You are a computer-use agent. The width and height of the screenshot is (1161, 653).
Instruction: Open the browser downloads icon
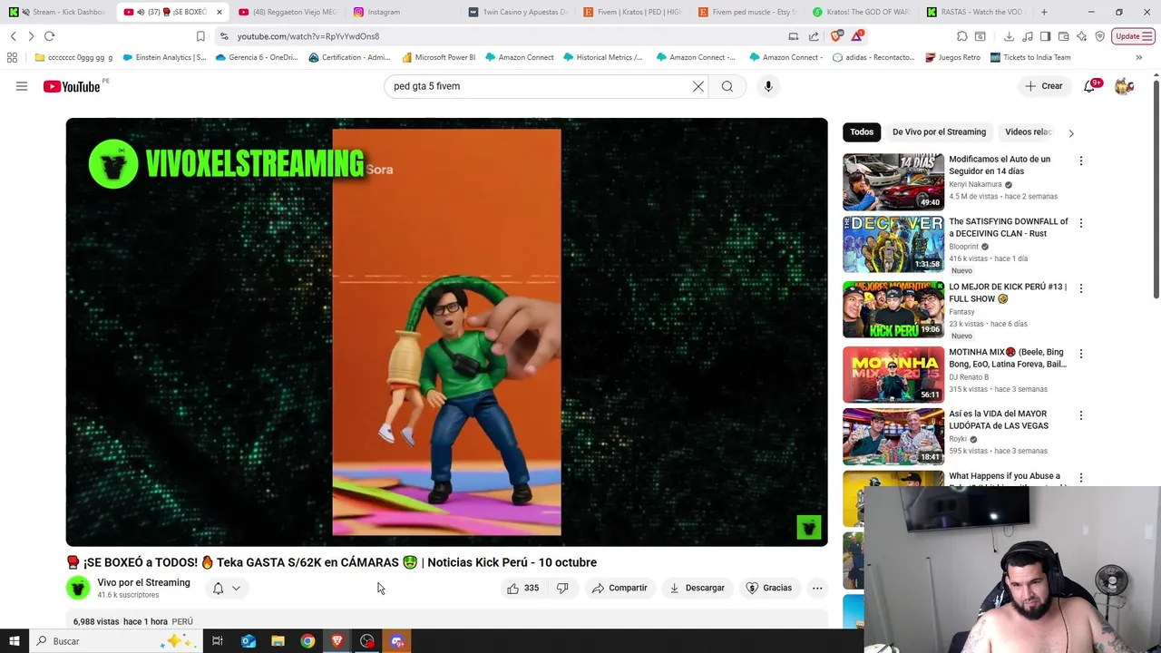1009,36
